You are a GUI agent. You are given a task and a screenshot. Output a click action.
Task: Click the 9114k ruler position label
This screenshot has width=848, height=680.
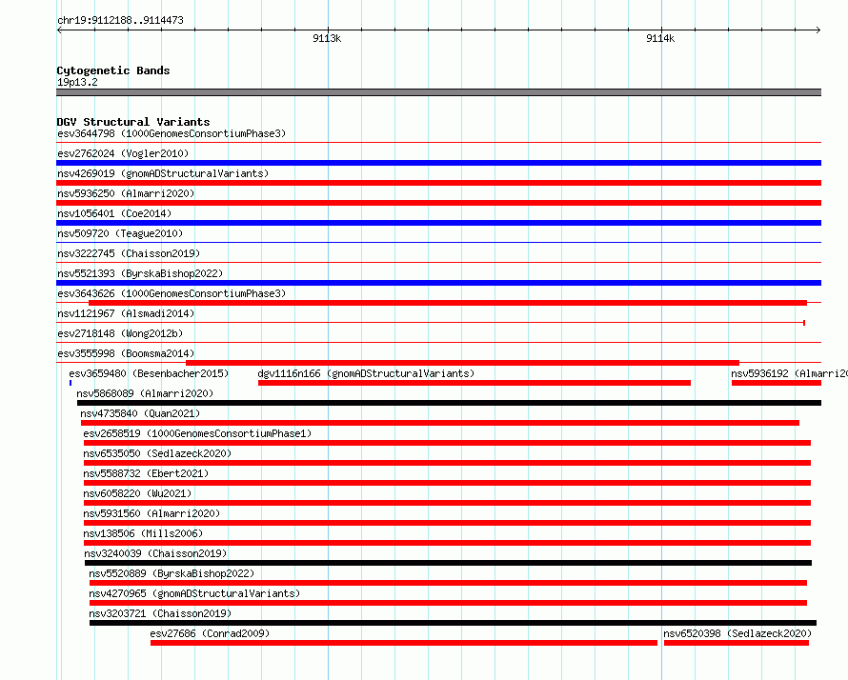660,38
